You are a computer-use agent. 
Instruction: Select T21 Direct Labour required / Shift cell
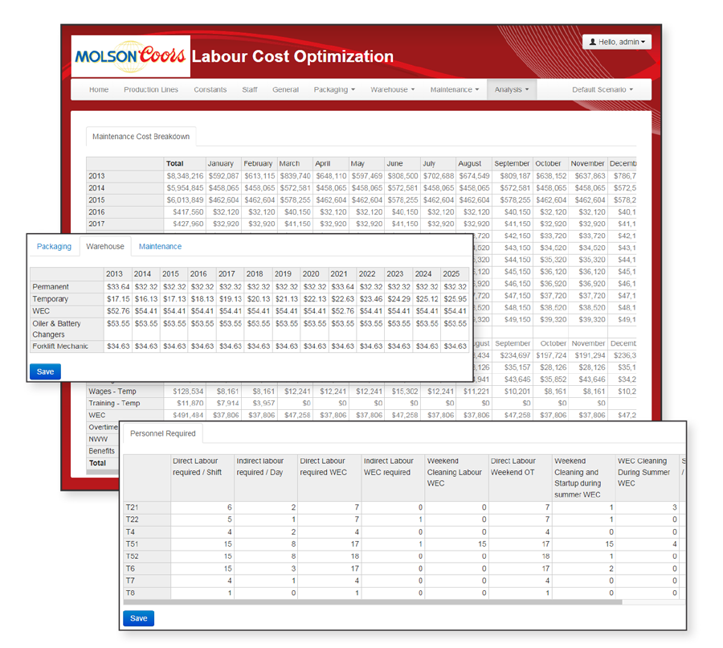click(202, 507)
